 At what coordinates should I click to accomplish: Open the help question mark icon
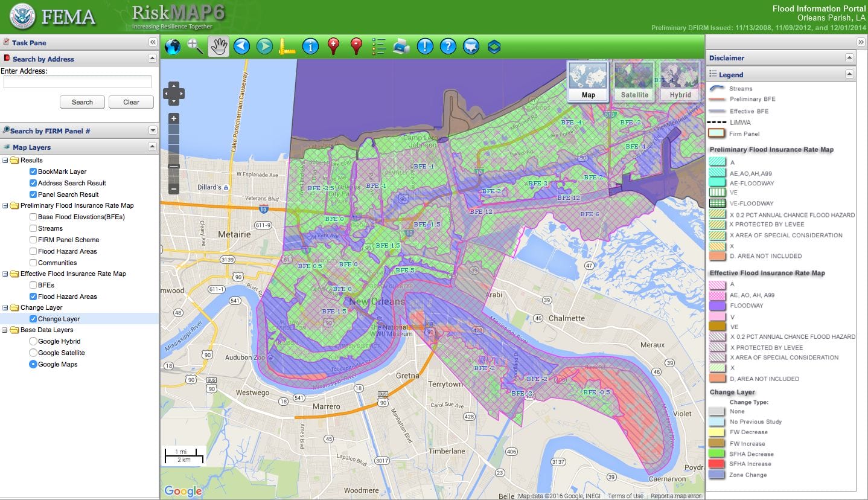point(447,46)
